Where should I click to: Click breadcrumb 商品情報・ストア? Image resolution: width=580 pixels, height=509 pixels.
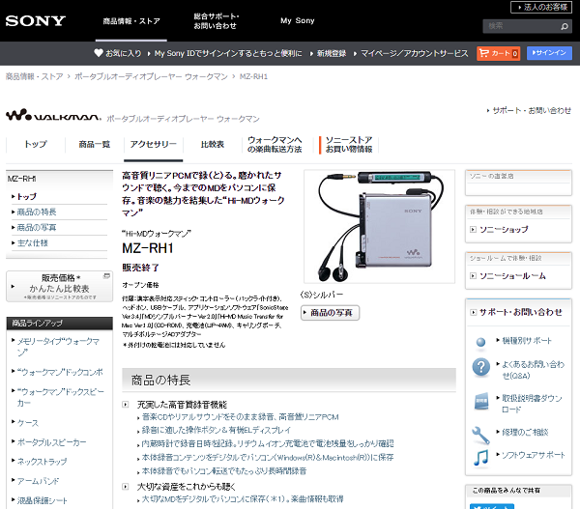tap(35, 76)
